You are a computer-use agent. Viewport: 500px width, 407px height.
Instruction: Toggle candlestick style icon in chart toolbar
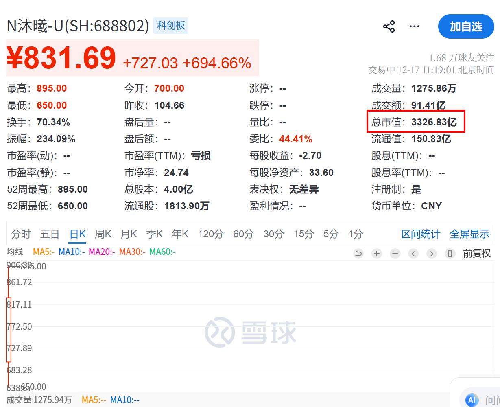point(450,254)
